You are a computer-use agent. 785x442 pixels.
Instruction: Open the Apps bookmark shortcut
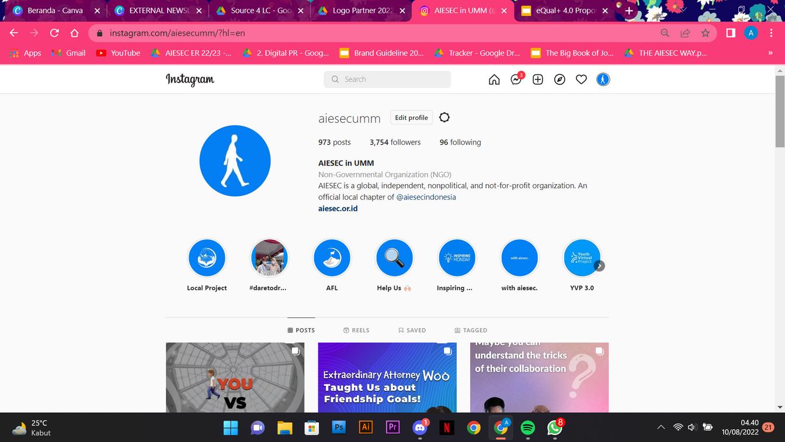pyautogui.click(x=26, y=53)
